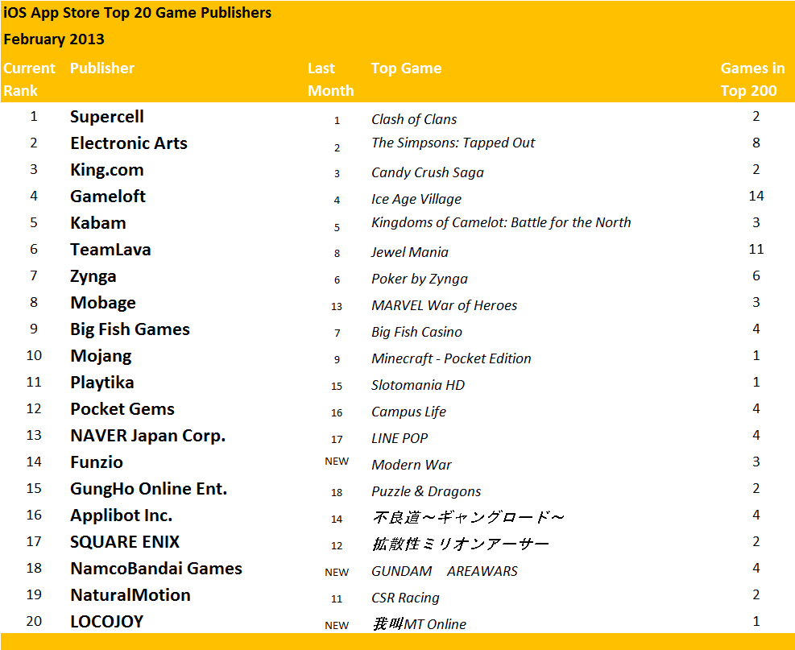The height and width of the screenshot is (650, 795).
Task: Click top game 'Big Fish Casino'
Action: 416,332
